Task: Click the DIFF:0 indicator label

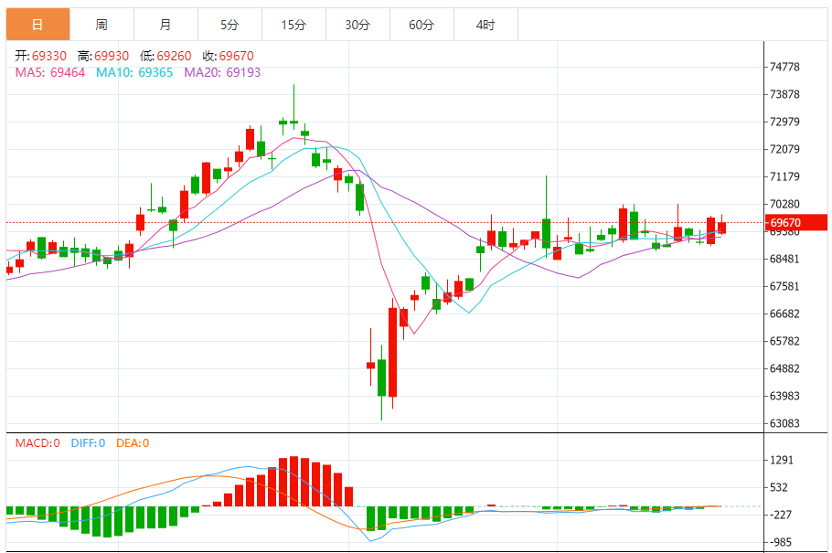Action: pos(88,443)
